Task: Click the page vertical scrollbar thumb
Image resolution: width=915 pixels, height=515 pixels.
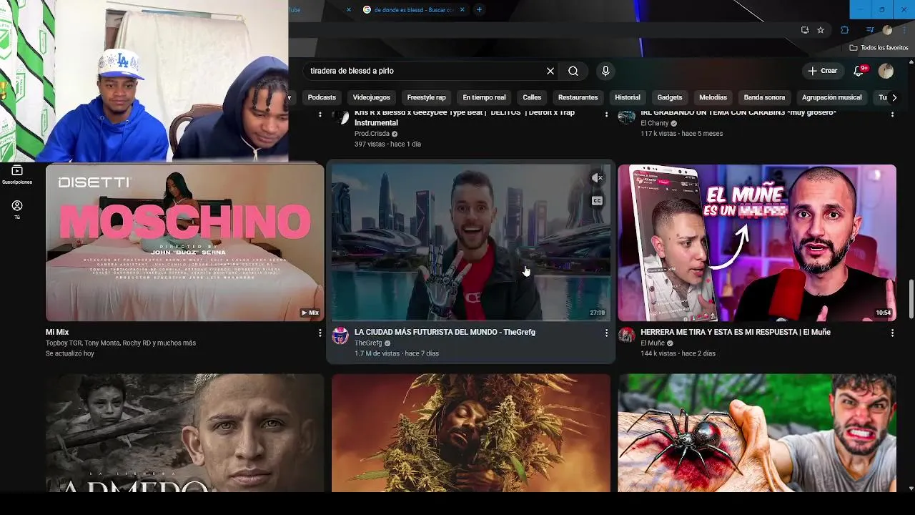Action: (x=911, y=299)
